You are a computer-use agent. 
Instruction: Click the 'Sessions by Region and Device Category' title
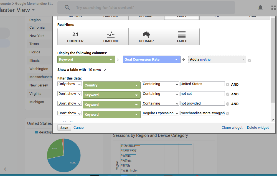(150, 135)
